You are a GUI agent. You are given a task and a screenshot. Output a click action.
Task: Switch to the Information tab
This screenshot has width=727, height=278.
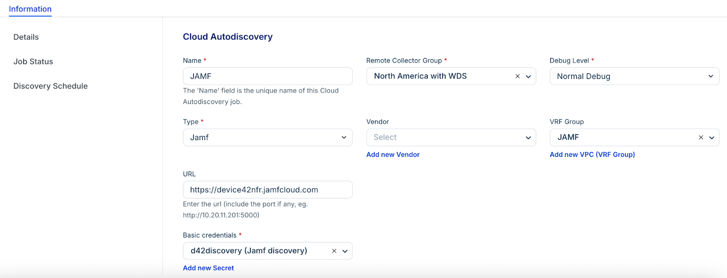(30, 9)
